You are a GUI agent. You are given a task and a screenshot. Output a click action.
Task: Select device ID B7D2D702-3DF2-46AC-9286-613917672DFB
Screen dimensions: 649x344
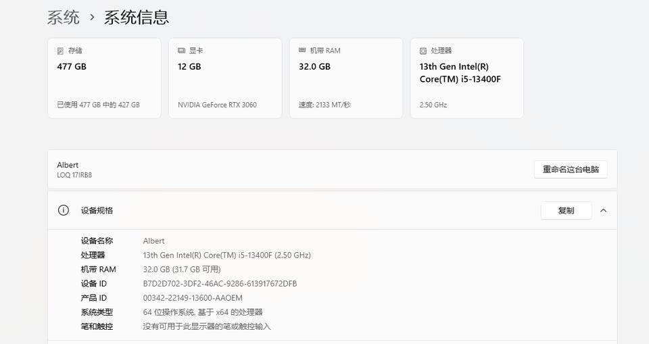(220, 284)
